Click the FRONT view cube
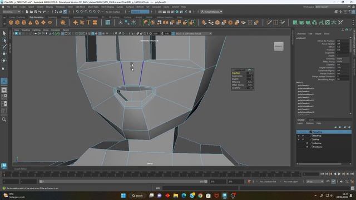Viewport: 356px width, 200px height. [x=279, y=46]
